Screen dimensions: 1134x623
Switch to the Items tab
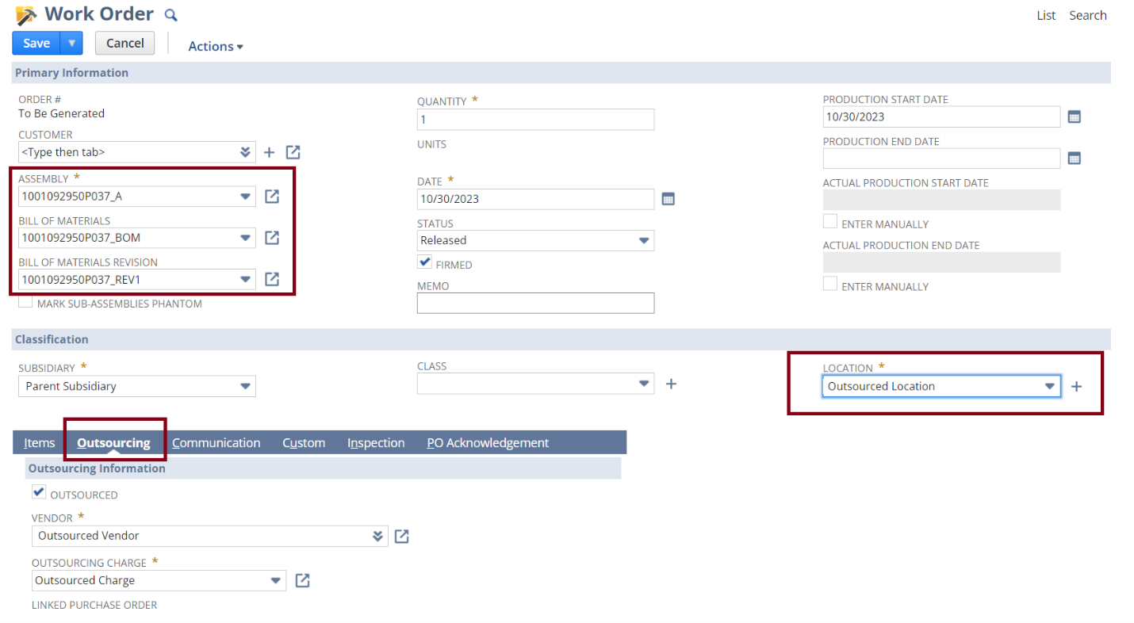coord(38,442)
